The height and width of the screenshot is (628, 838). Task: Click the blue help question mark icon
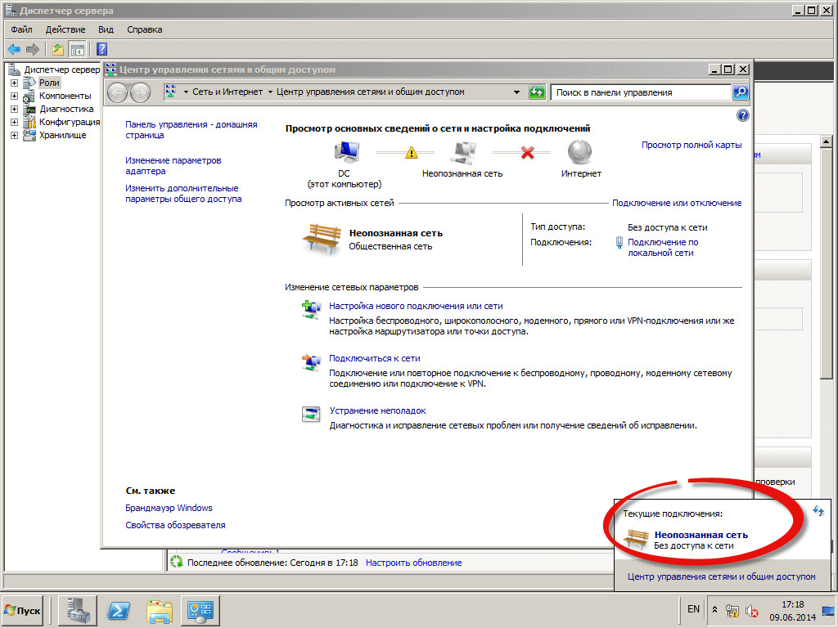point(742,115)
